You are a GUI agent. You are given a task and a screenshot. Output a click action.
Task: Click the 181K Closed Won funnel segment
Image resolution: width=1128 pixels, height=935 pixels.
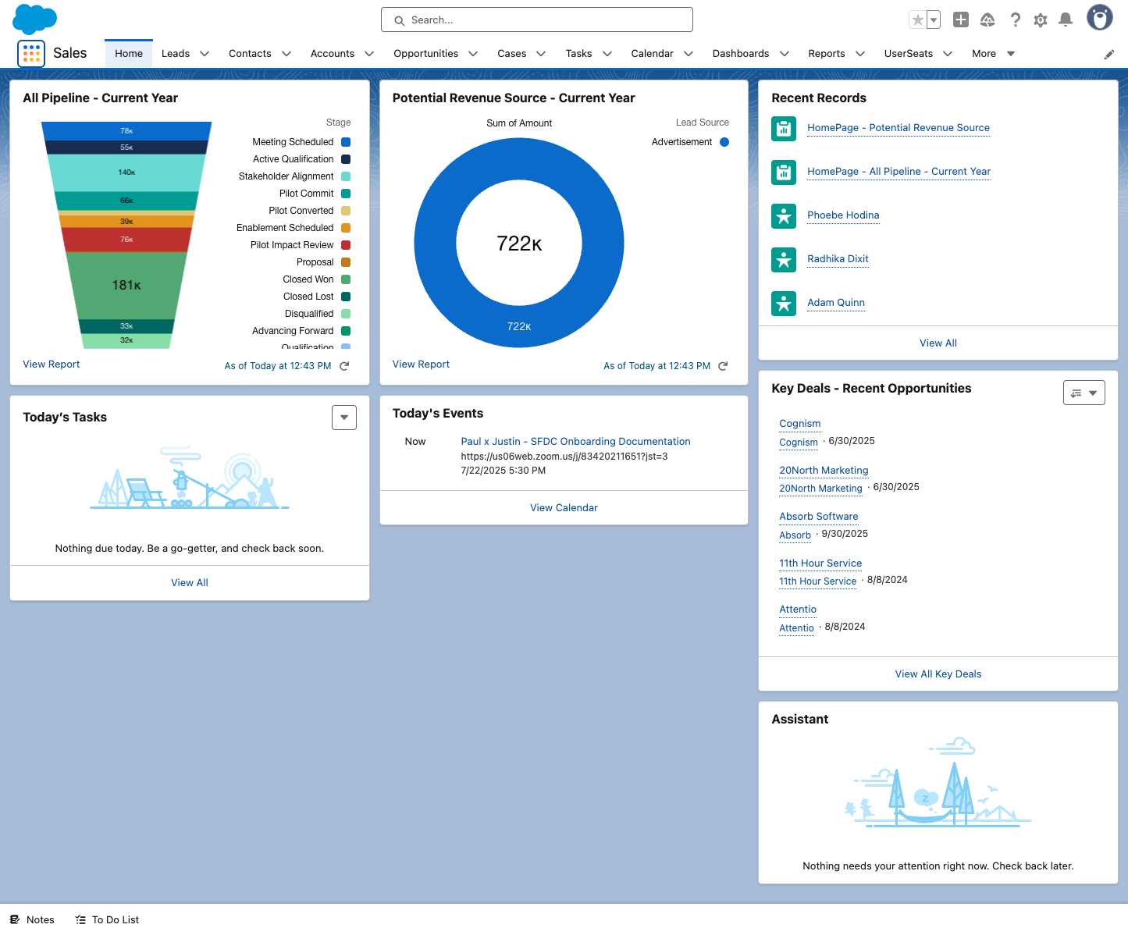pos(126,286)
